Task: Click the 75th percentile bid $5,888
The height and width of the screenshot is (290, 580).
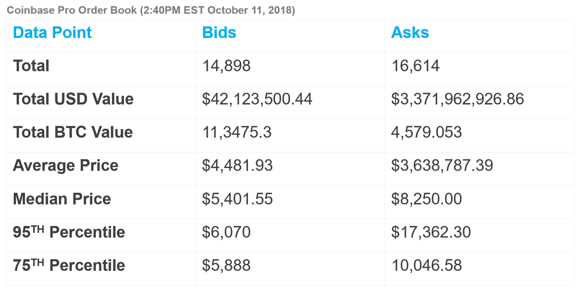Action: click(226, 265)
